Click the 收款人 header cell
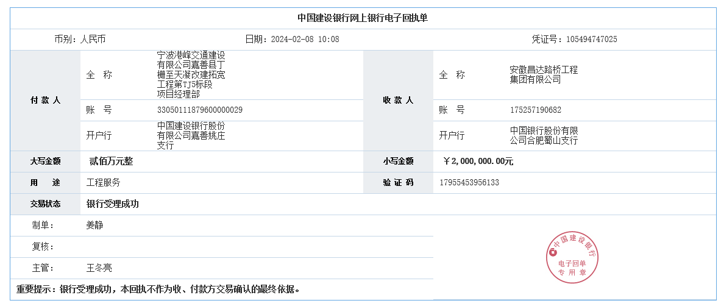 click(x=398, y=100)
